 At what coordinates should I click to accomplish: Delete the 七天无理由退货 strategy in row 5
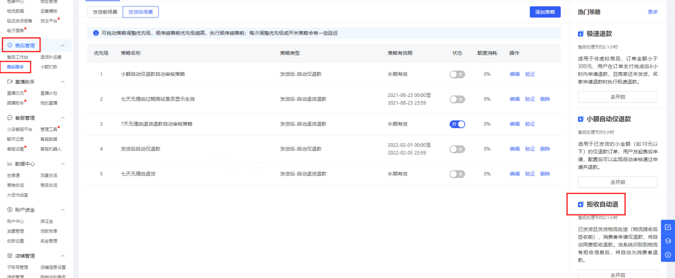tap(545, 174)
